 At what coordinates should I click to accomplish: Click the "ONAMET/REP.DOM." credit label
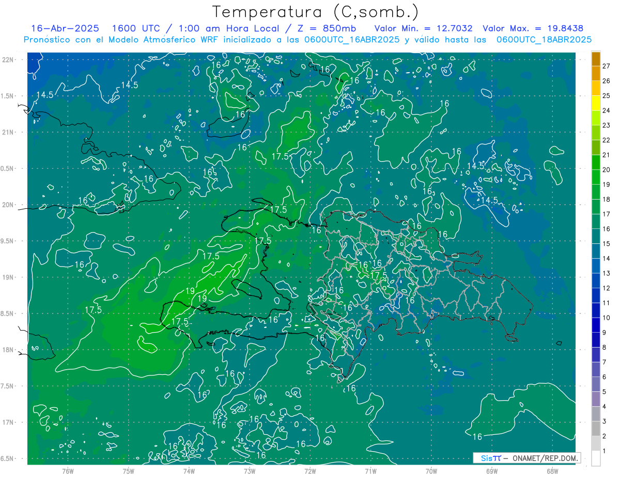(545, 458)
